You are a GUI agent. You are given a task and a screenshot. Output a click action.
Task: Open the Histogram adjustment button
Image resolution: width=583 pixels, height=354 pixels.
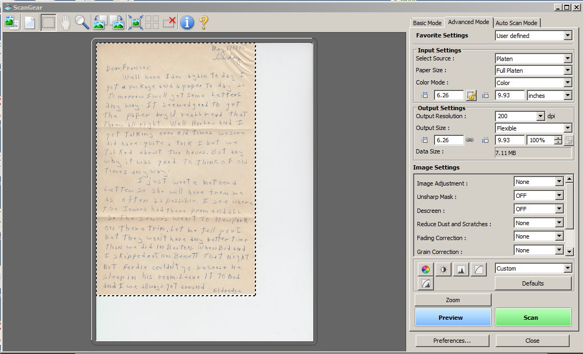[461, 270]
